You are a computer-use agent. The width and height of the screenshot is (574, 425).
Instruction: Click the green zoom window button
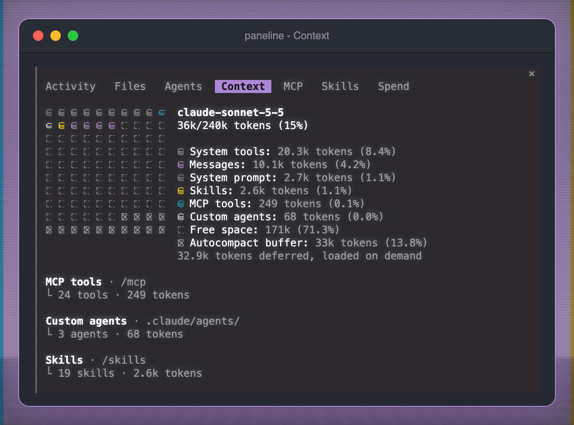(73, 36)
